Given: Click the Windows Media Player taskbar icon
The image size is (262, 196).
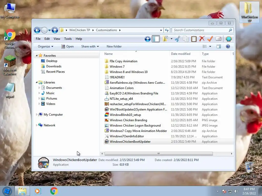Looking at the screenshot, I should 37,191.
